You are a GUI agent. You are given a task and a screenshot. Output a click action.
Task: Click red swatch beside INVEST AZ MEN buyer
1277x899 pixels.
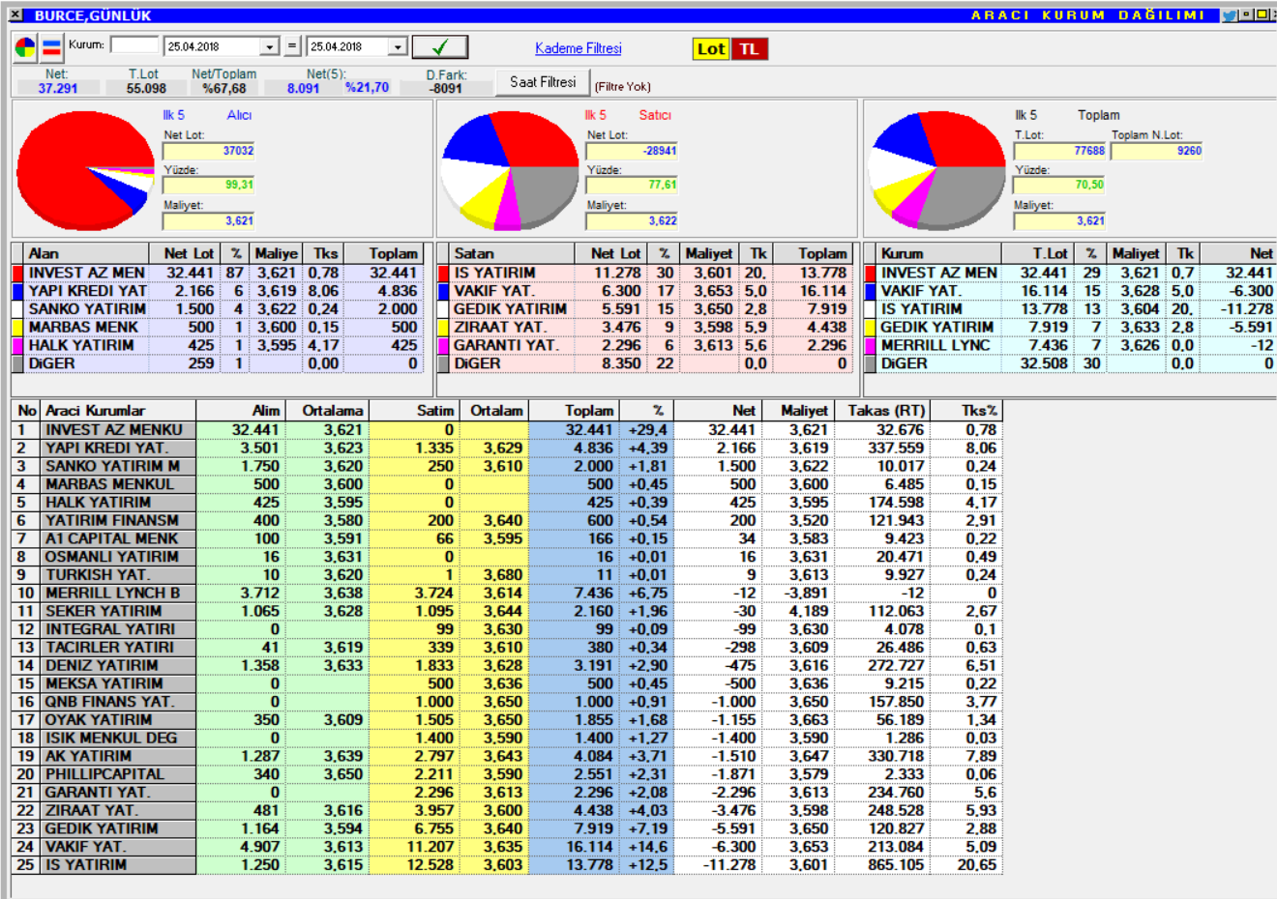(17, 274)
